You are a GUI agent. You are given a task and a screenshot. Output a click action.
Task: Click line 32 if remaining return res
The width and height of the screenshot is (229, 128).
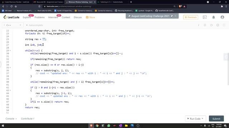[x=56, y=59]
